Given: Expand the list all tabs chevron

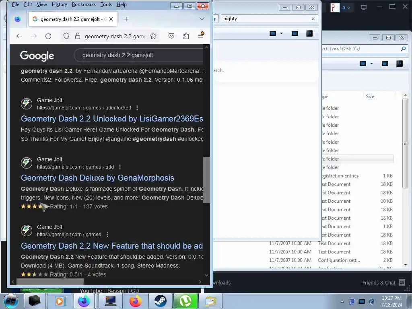Looking at the screenshot, I should [202, 19].
